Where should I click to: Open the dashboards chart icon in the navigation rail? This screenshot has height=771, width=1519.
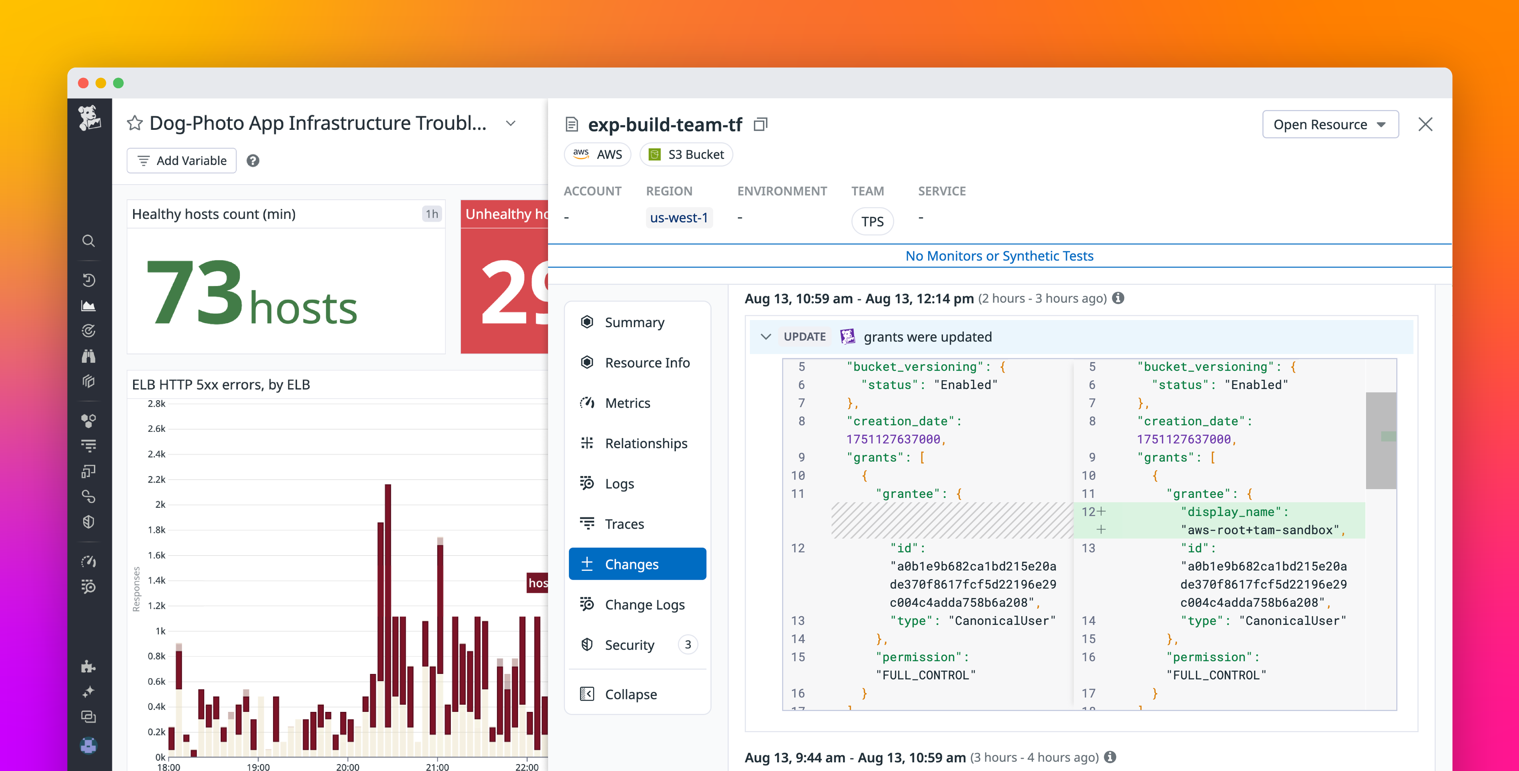click(x=88, y=305)
